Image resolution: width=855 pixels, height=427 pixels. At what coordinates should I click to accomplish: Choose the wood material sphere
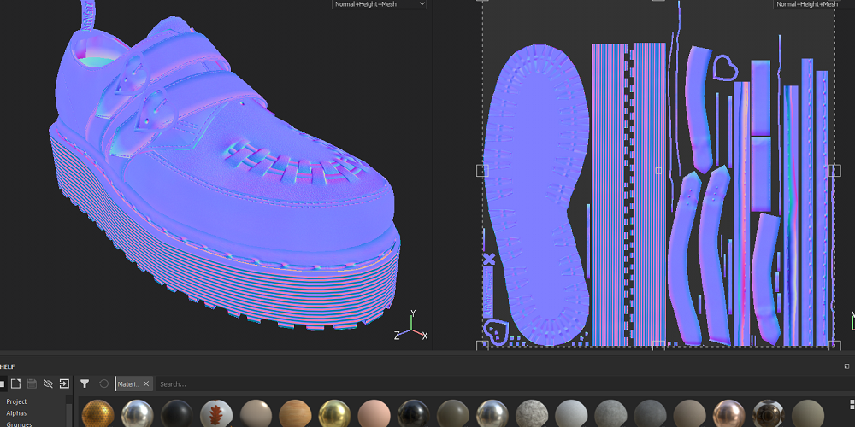294,414
